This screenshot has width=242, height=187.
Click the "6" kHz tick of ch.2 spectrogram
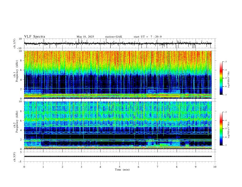click(21, 121)
